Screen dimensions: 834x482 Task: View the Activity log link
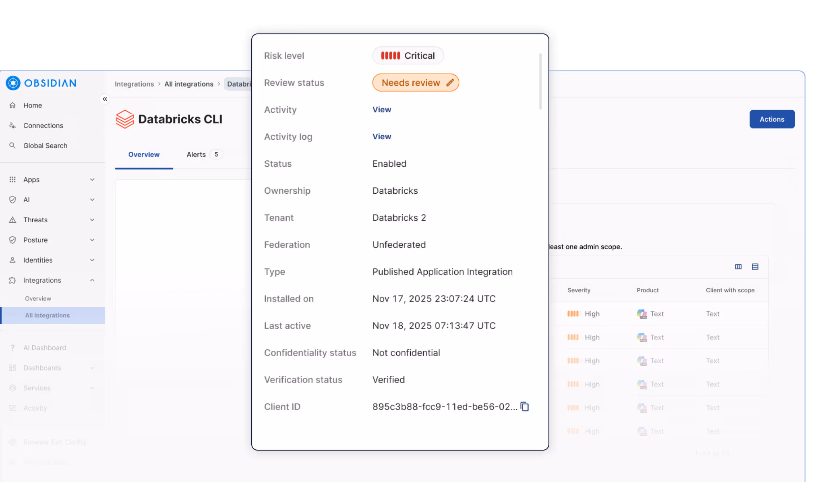point(381,137)
